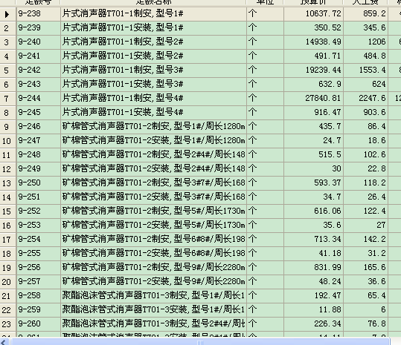Click the unit cell 个 in row 9-244
Screen dimensions: 401x345
click(265, 99)
